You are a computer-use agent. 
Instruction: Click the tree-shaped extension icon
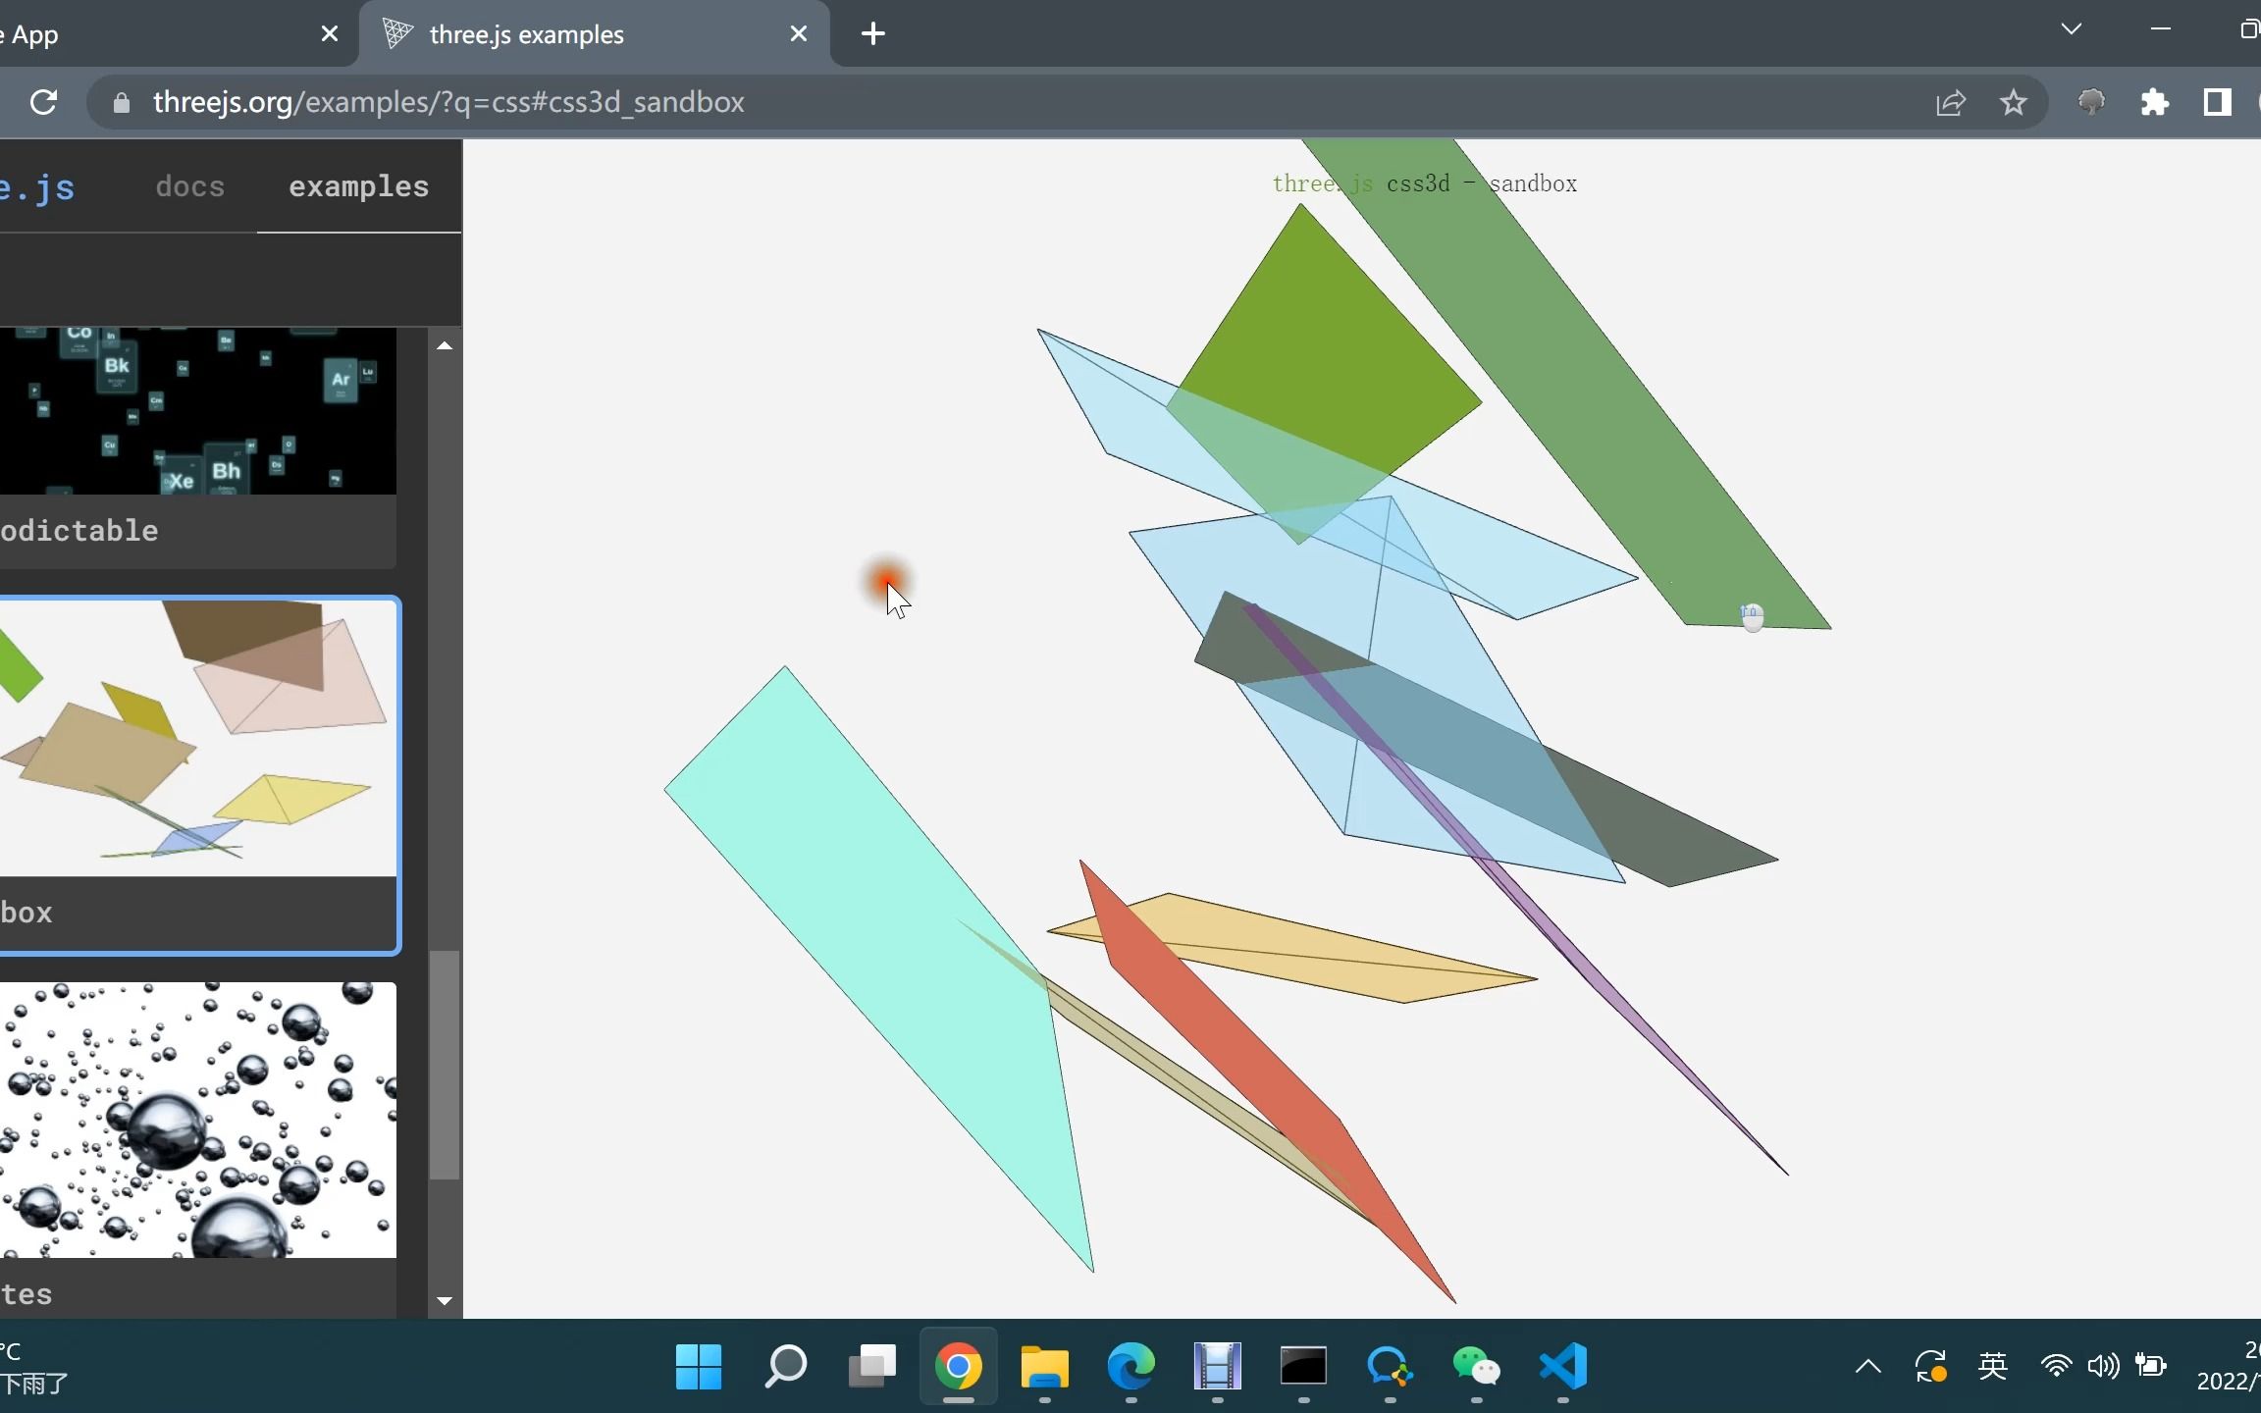2092,102
